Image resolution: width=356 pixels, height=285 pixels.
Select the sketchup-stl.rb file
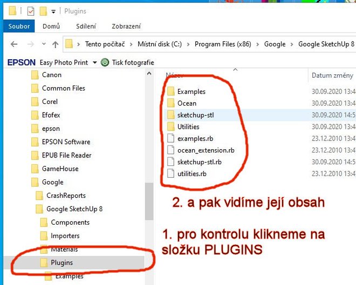(x=200, y=162)
